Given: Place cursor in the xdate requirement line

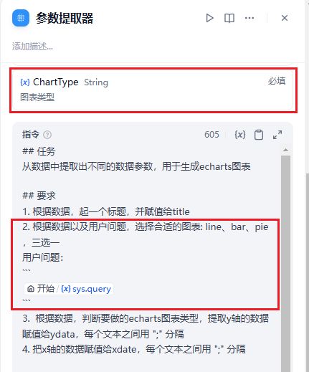Looking at the screenshot, I should point(134,349).
